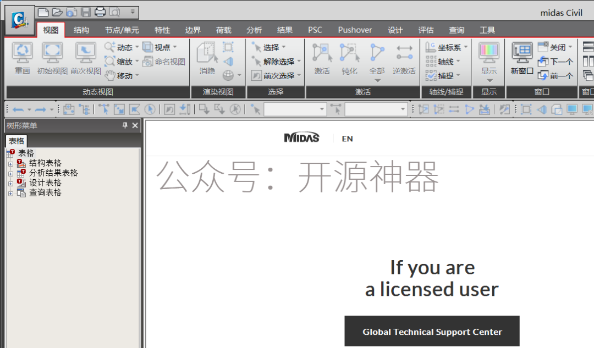Pin the 树形菜单 panel
The width and height of the screenshot is (594, 348).
pos(125,125)
